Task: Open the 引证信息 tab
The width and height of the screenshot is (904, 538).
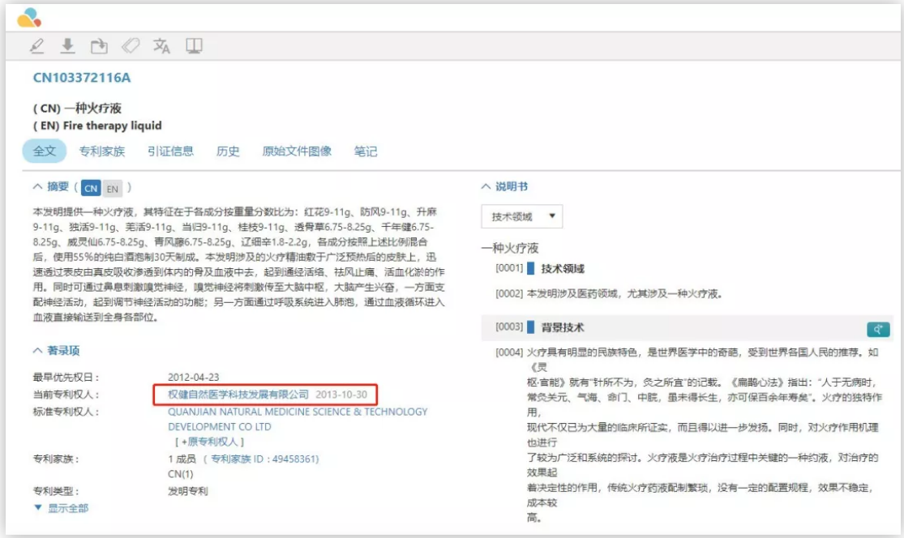Action: pos(170,152)
